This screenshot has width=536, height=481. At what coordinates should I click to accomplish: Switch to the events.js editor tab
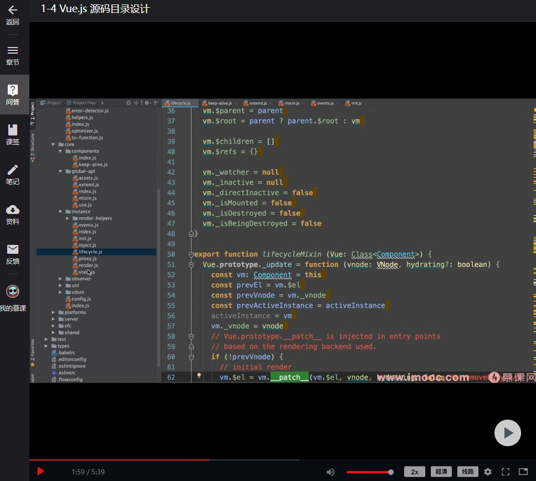325,103
